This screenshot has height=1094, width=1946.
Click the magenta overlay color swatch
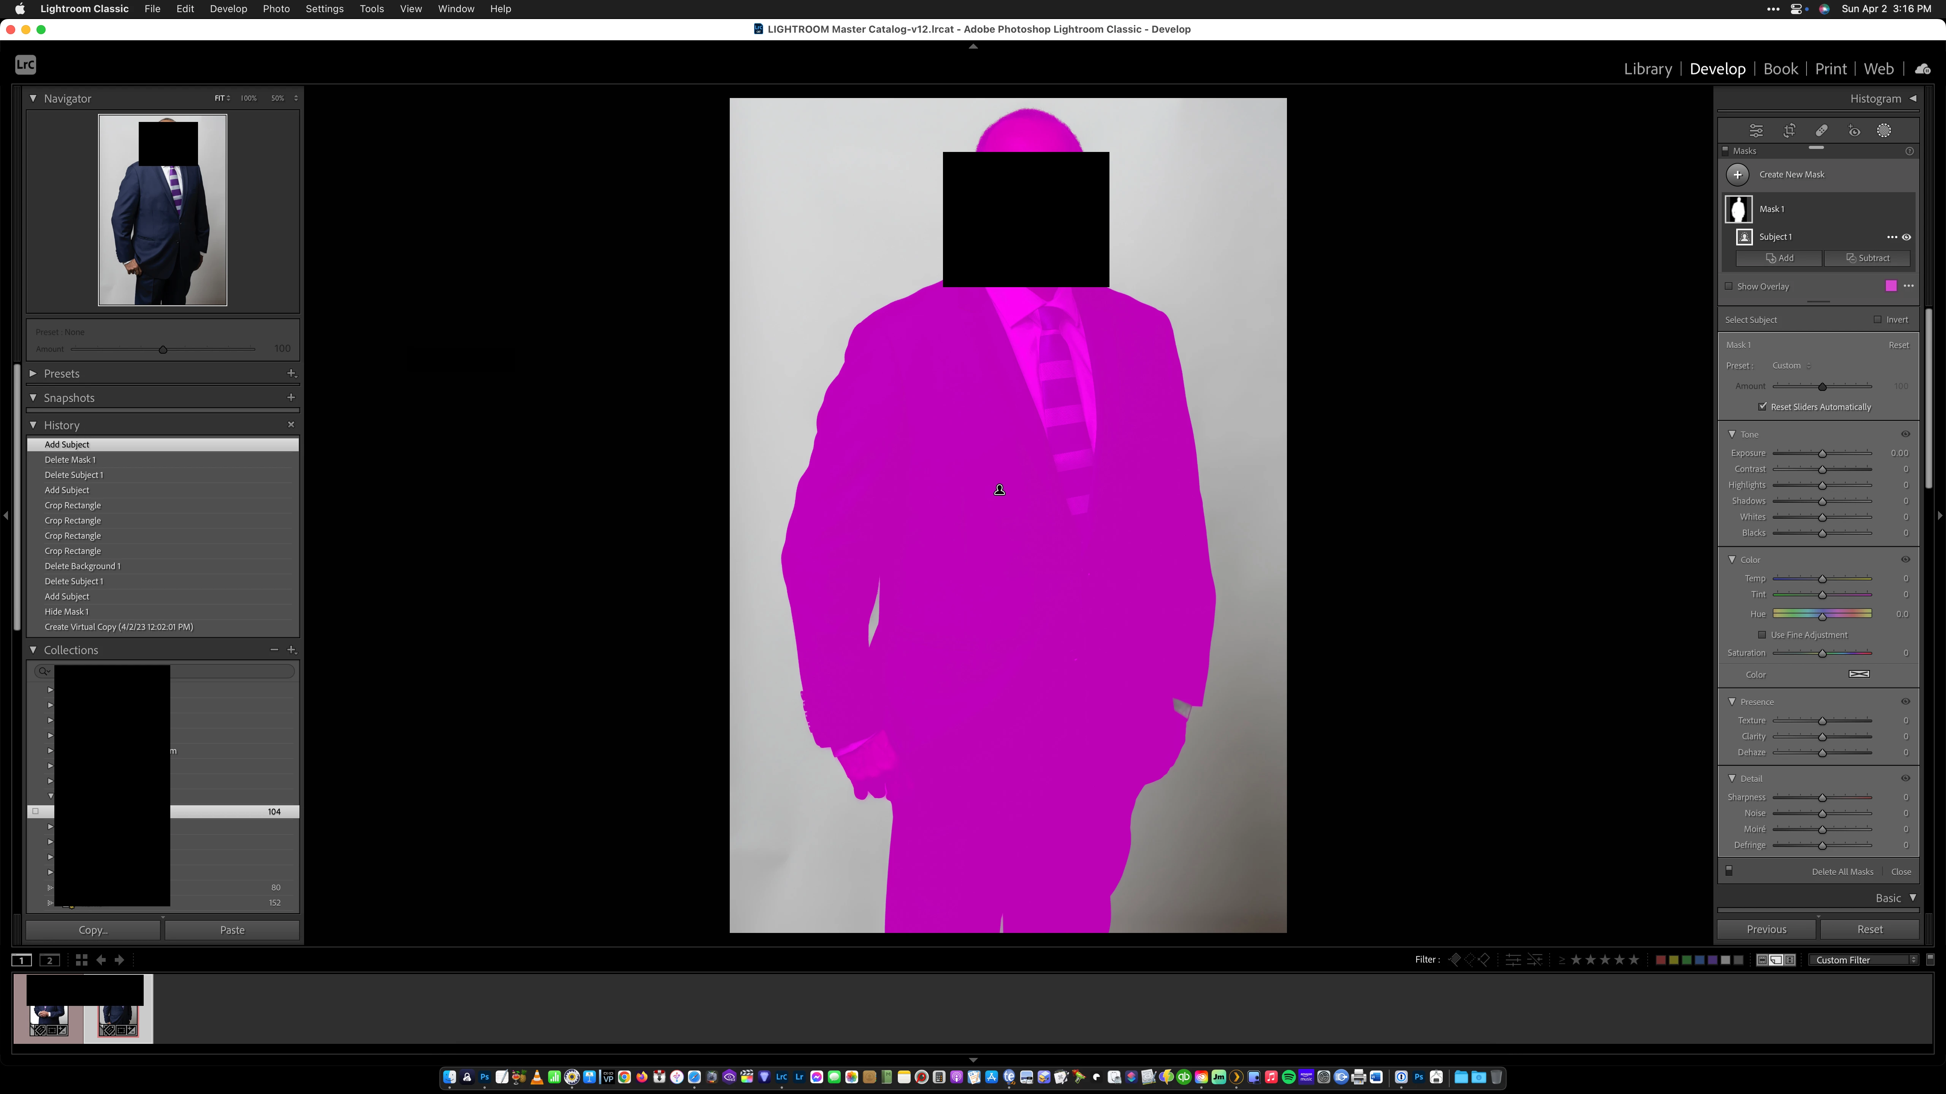[x=1891, y=285]
